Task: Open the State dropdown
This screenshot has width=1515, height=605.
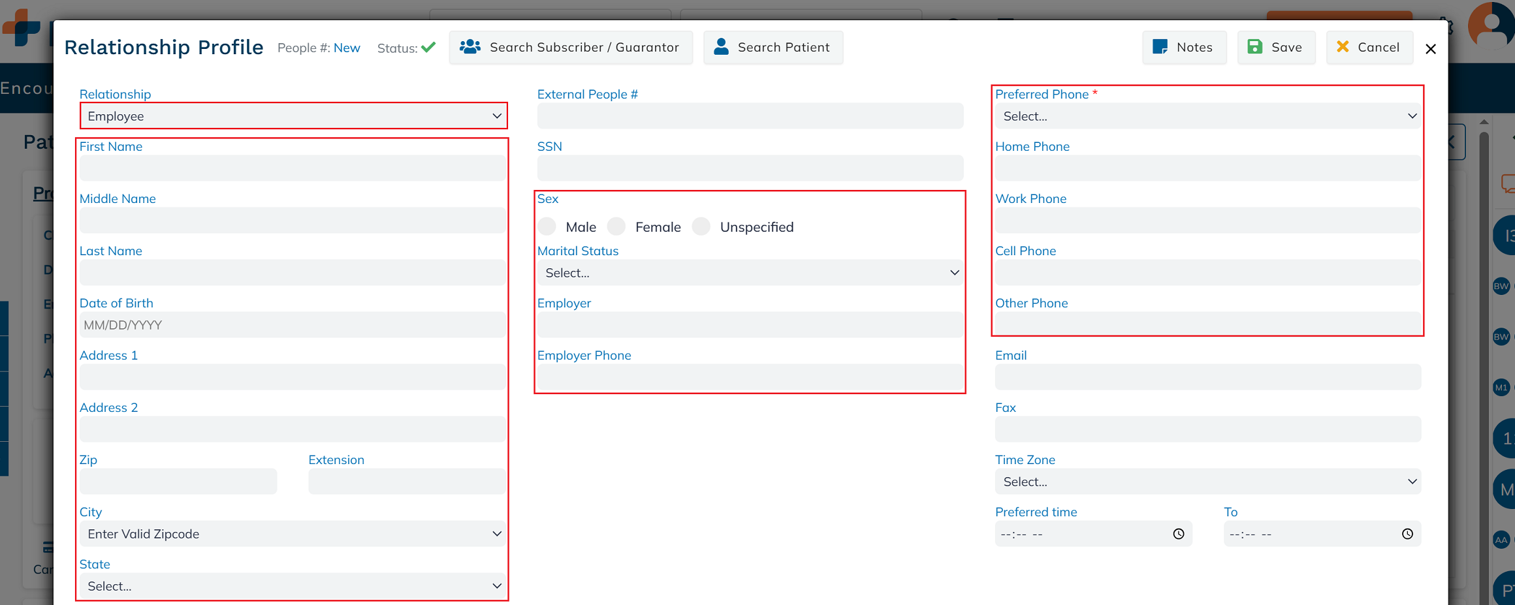Action: 293,586
